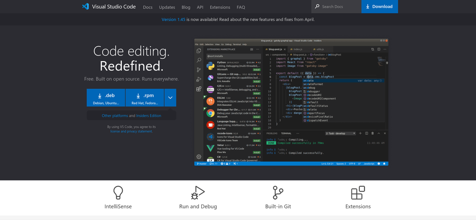476x220 pixels.
Task: Click the JavaScript language mode in status bar
Action: pyautogui.click(x=369, y=163)
